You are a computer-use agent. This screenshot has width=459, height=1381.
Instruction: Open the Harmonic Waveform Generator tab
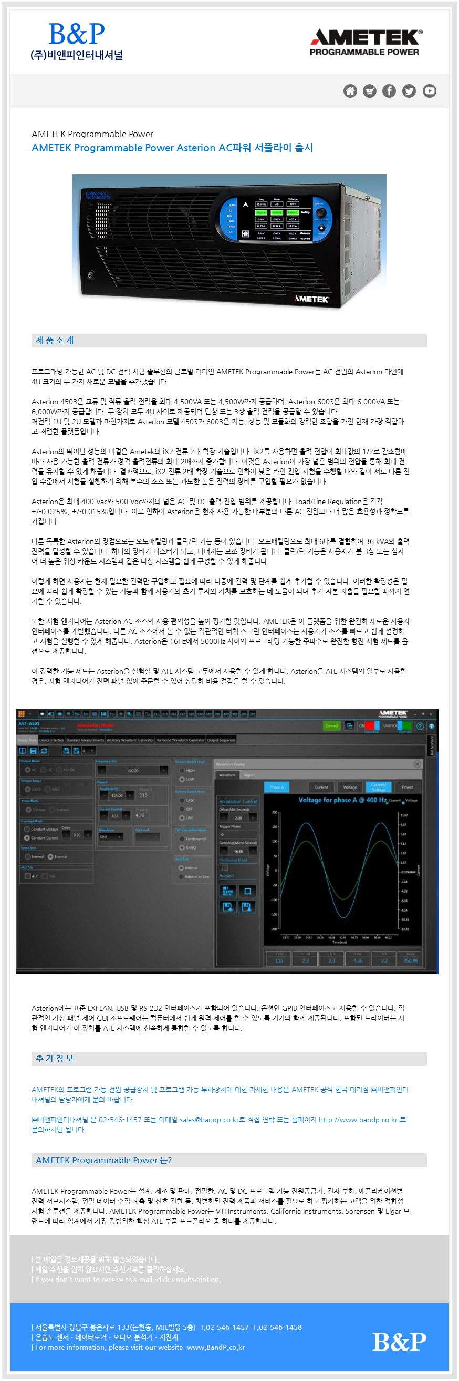(181, 740)
